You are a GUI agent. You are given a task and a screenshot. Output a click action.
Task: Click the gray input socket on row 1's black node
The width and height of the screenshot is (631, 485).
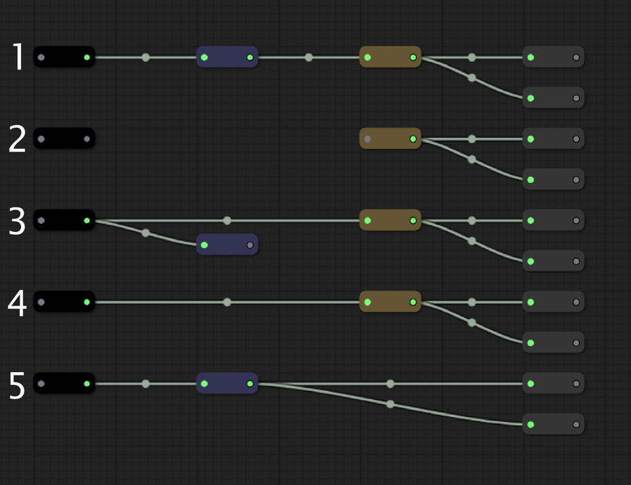39,57
